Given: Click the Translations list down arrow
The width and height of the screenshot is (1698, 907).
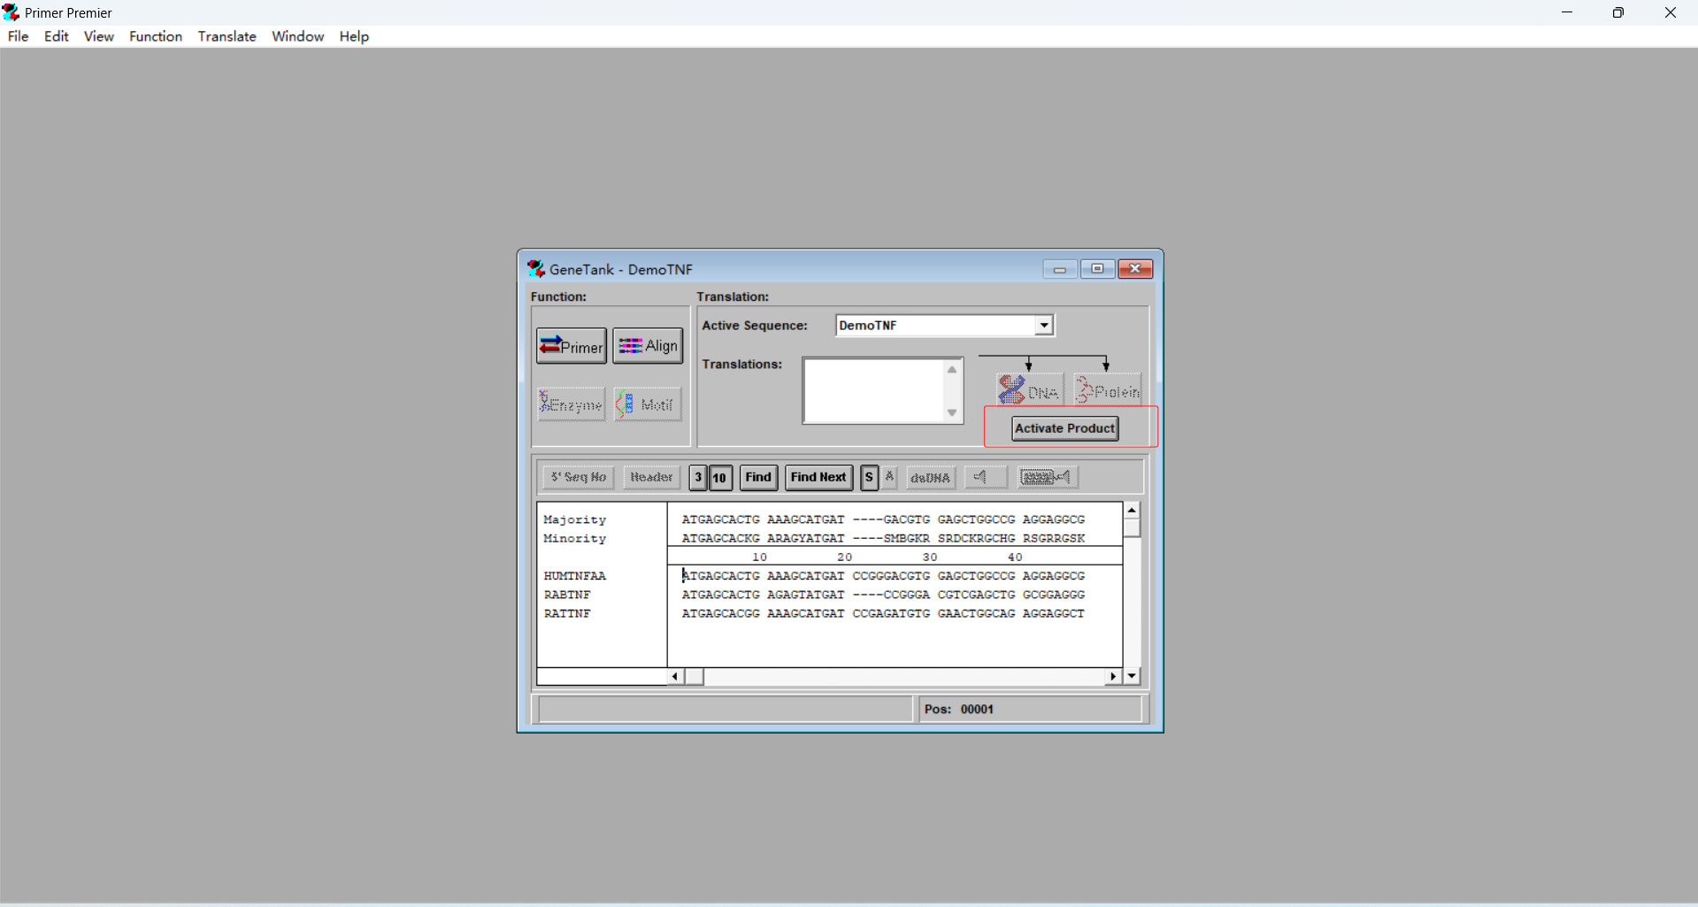Looking at the screenshot, I should (x=952, y=412).
